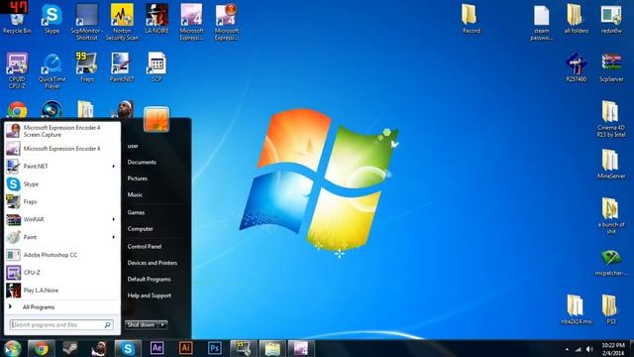The height and width of the screenshot is (357, 634).
Task: Show hidden system tray icons
Action: (x=567, y=349)
